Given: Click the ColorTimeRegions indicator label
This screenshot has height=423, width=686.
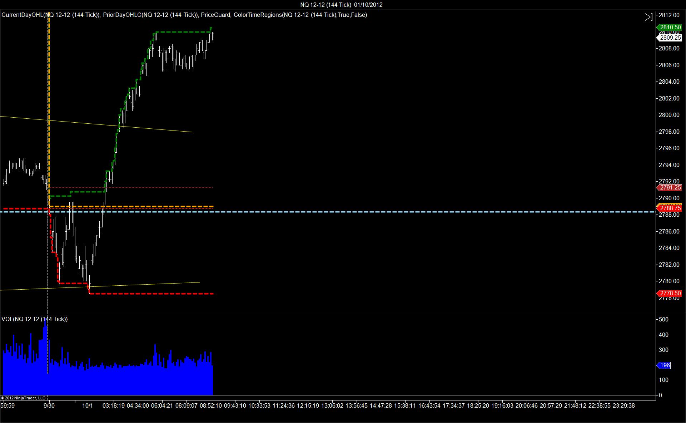Looking at the screenshot, I should click(x=300, y=15).
